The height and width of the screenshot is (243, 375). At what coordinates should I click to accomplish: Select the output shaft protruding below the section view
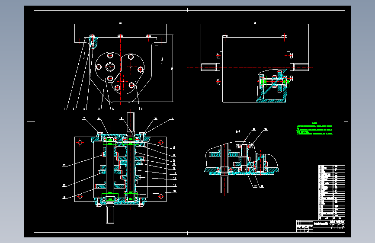[x=110, y=214]
